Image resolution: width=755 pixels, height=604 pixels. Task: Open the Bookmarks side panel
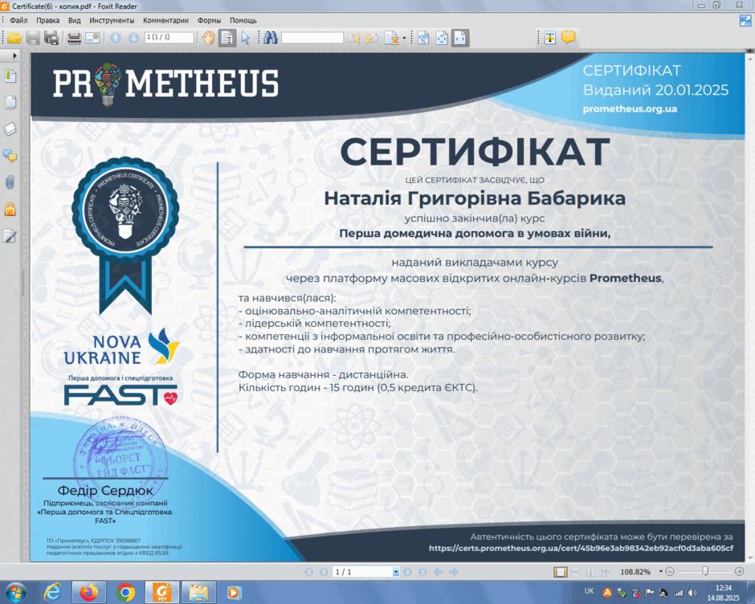(10, 75)
